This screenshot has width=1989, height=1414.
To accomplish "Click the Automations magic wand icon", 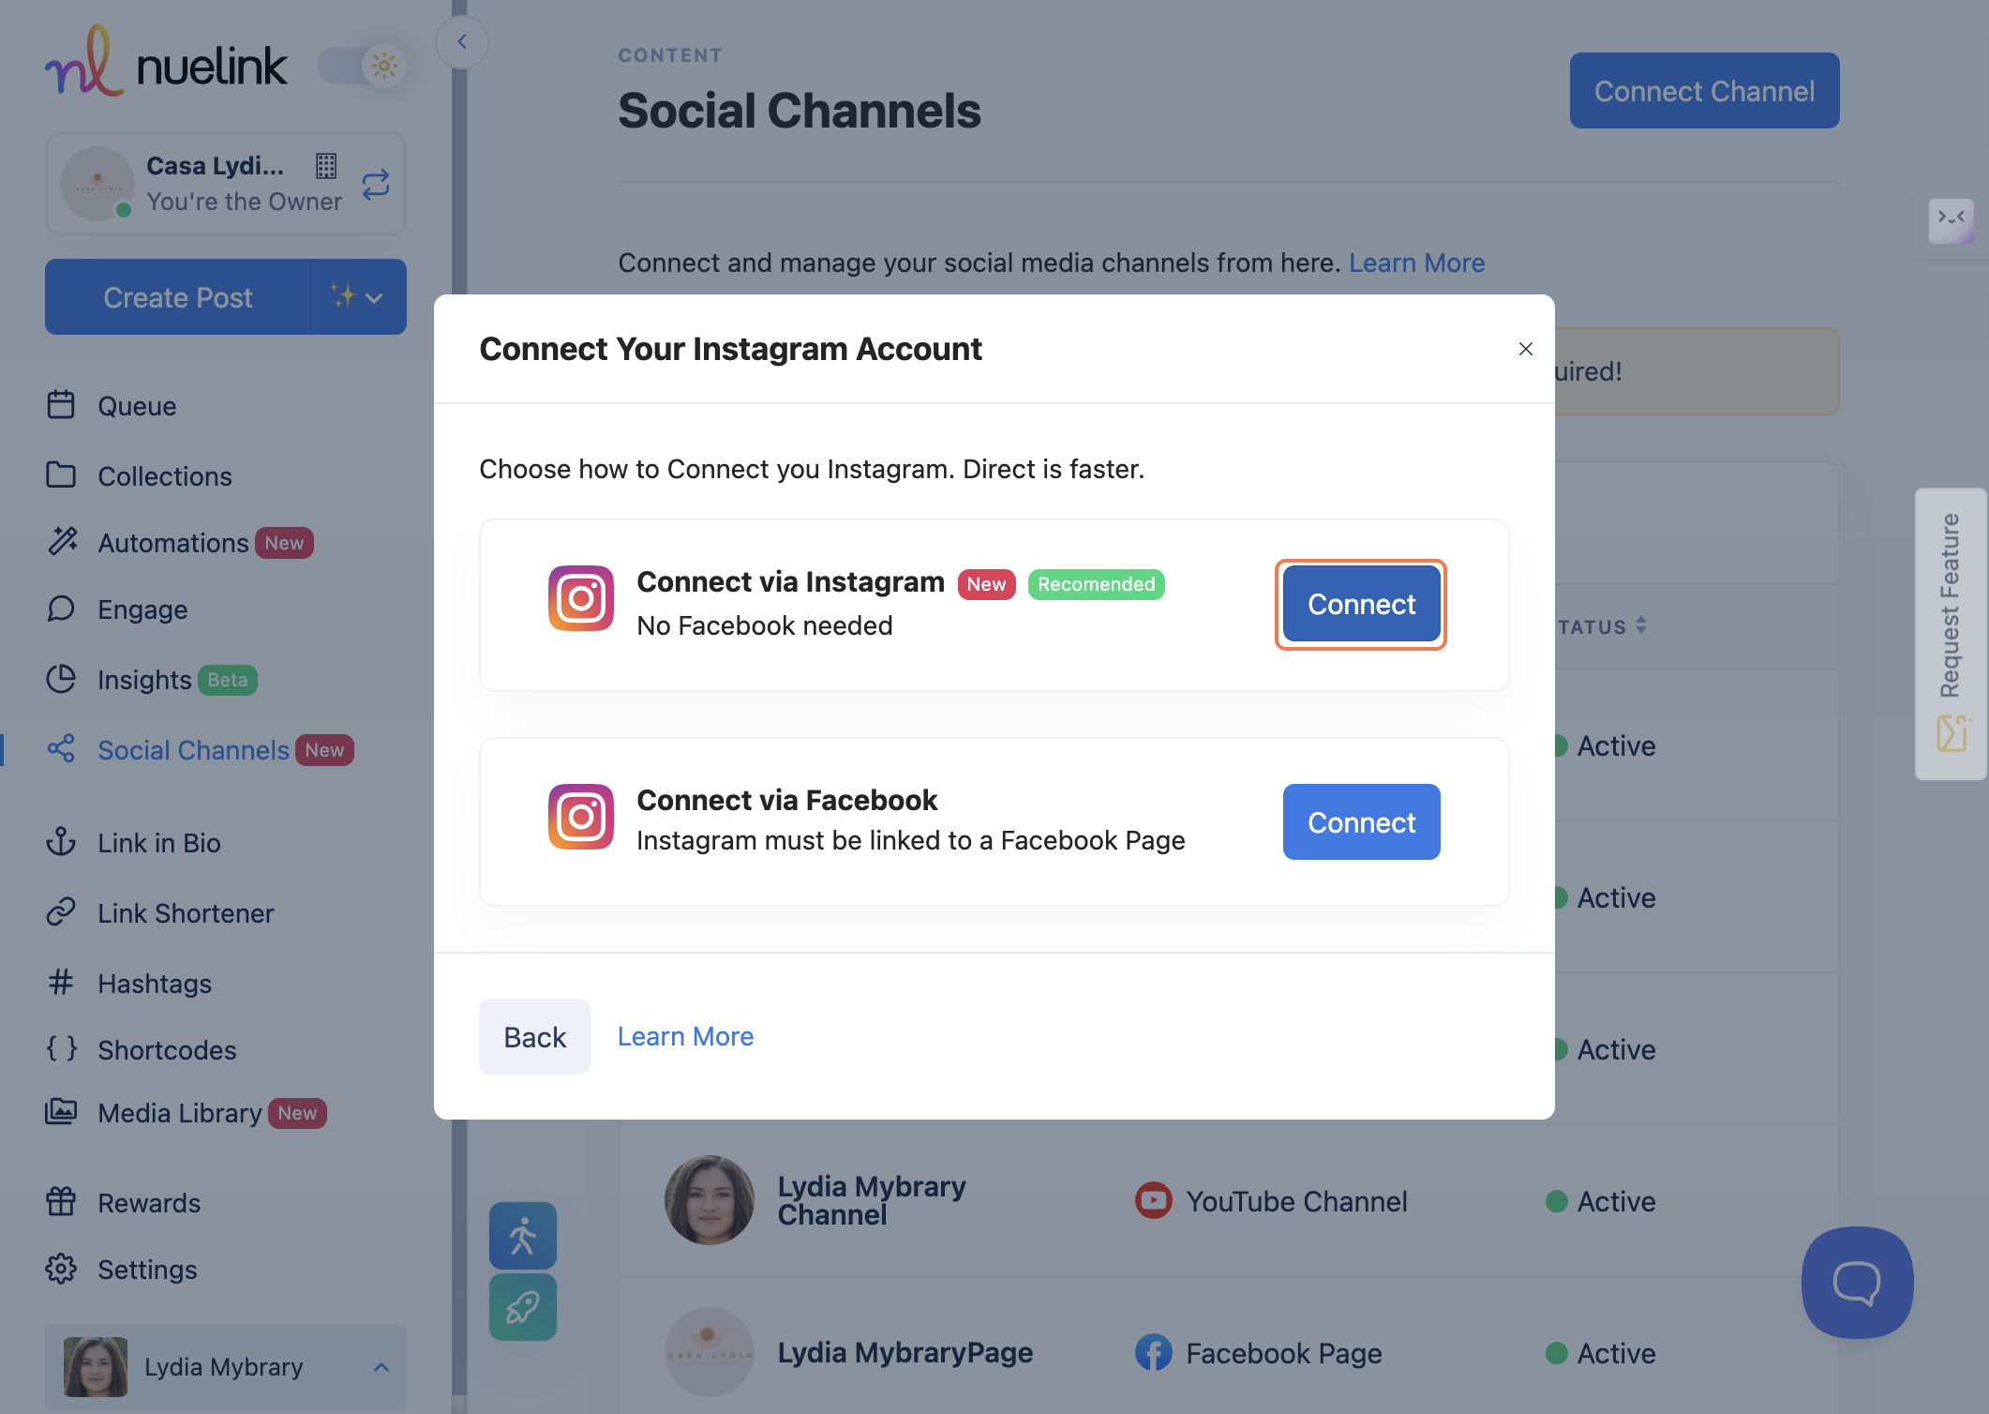I will tap(63, 541).
